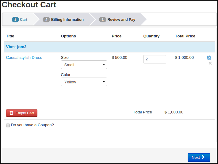Viewport: 218px width, 164px height.
Task: Click the Checkout Cart page heading
Action: [29, 5]
